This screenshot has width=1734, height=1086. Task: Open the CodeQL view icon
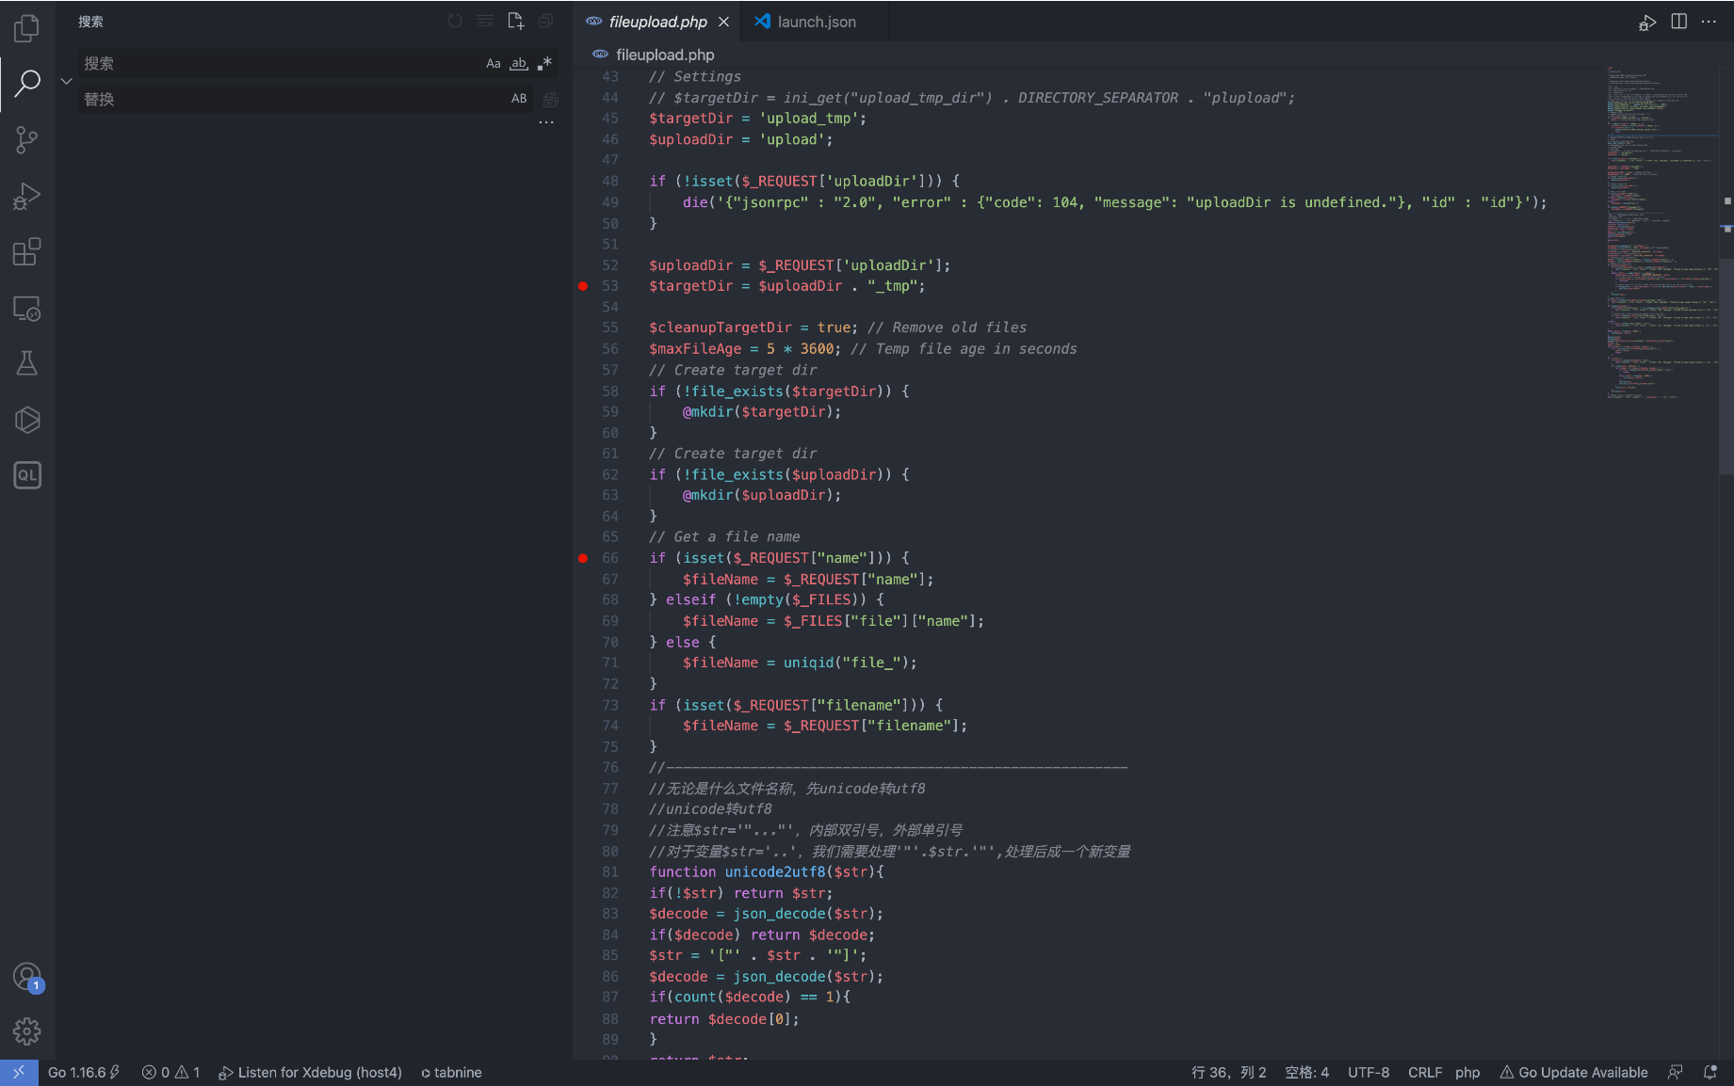27,475
